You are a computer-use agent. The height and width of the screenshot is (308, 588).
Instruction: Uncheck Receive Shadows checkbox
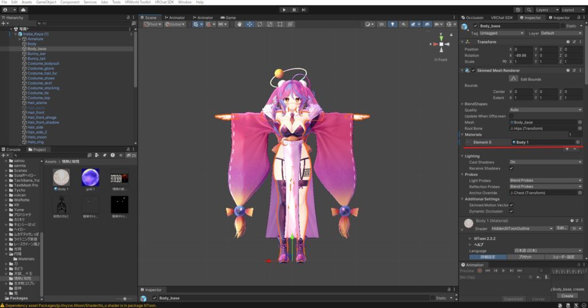tap(512, 168)
